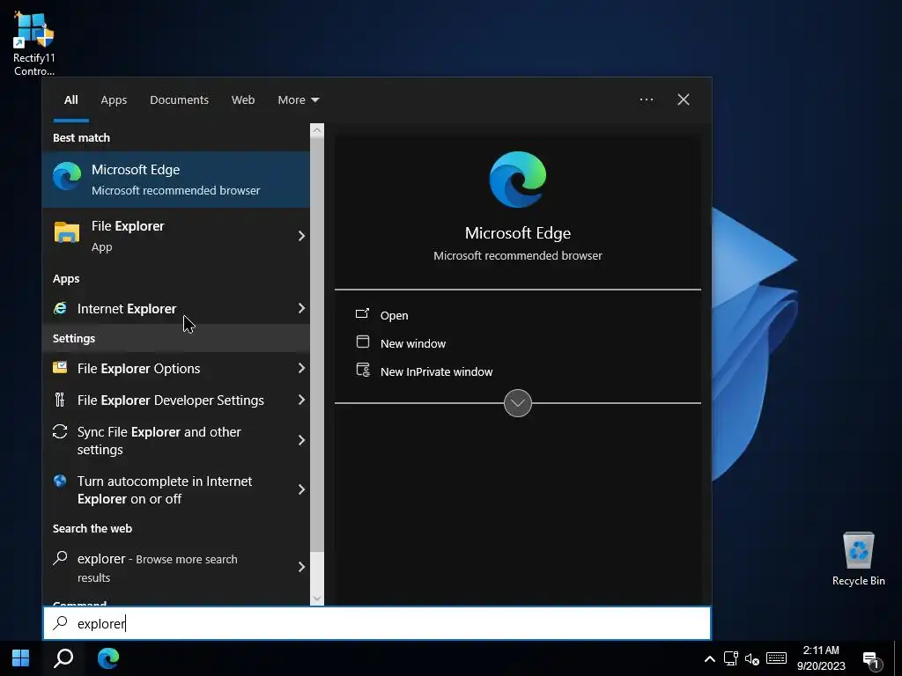The image size is (902, 676).
Task: Open explorer web search result
Action: [176, 568]
